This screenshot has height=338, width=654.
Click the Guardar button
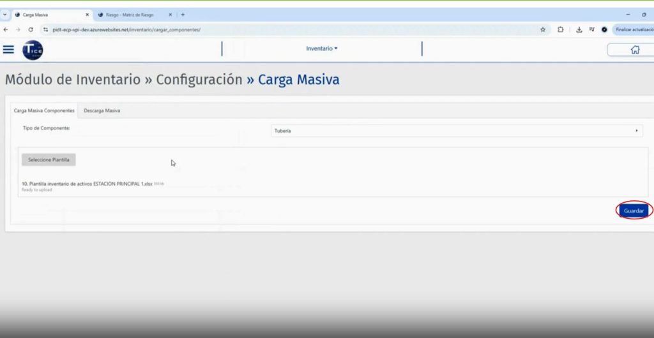coord(634,210)
